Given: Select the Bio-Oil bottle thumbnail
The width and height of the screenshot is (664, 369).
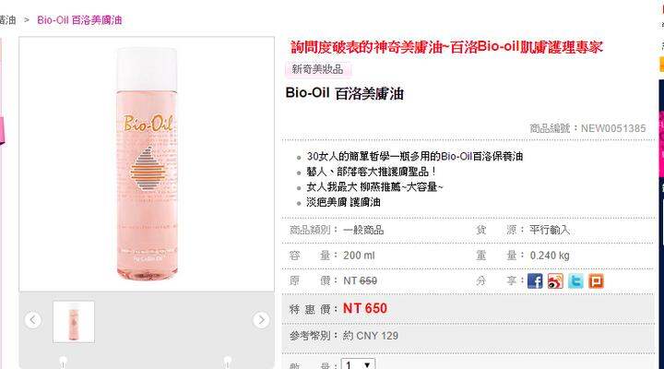Looking at the screenshot, I should (74, 322).
